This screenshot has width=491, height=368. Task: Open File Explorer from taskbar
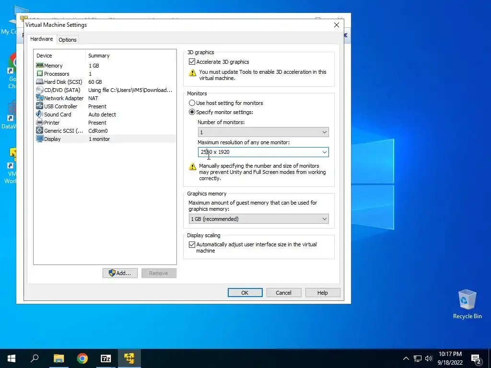coord(58,358)
